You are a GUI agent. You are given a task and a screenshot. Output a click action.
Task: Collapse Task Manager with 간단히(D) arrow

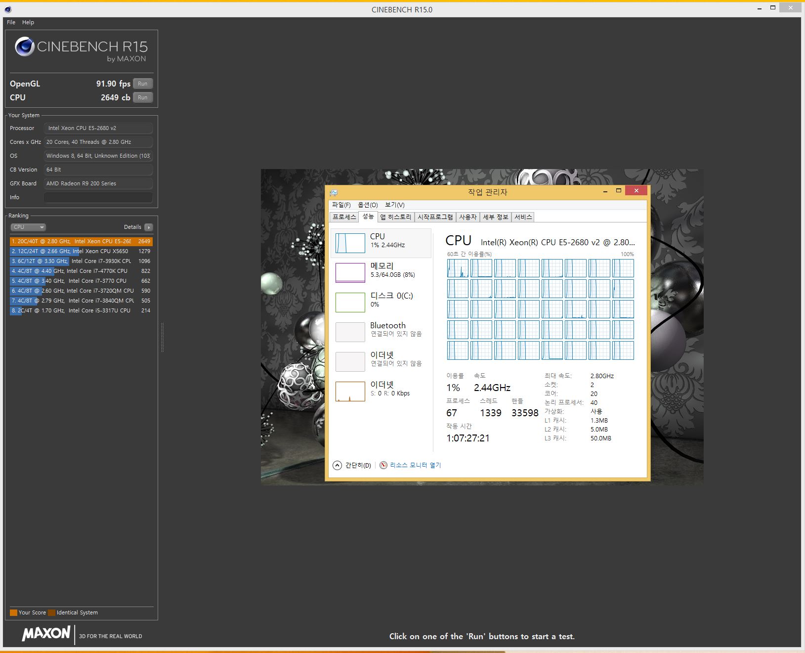click(x=338, y=465)
